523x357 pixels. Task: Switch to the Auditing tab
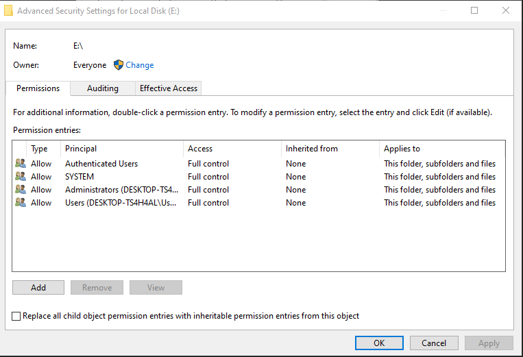(x=103, y=88)
